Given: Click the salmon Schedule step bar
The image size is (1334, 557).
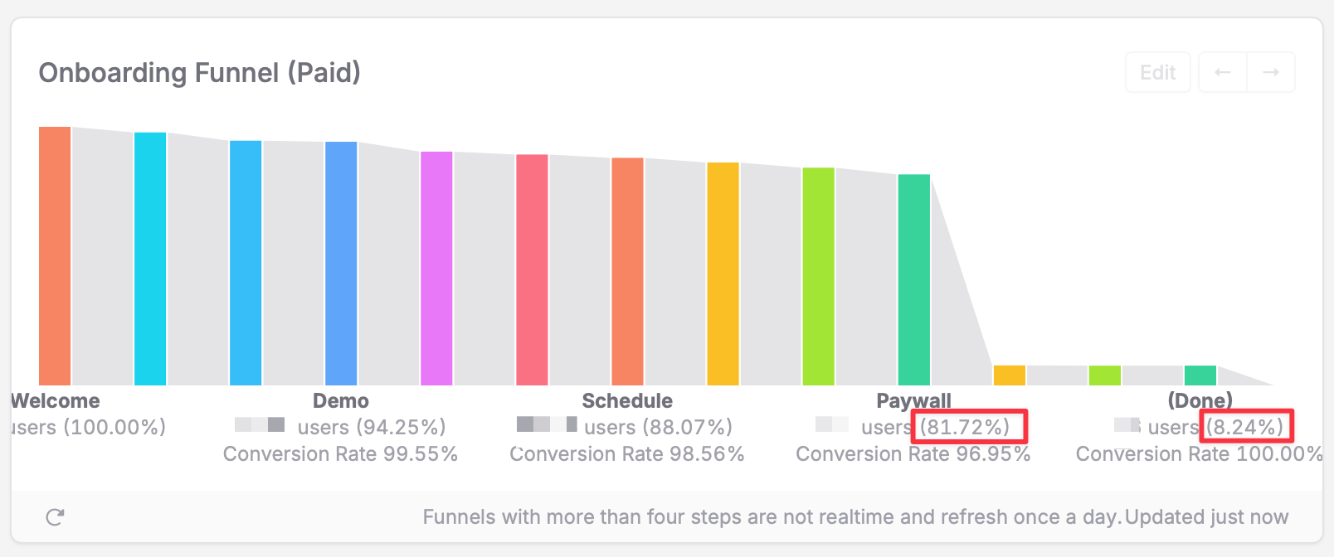Looking at the screenshot, I should pos(627,272).
